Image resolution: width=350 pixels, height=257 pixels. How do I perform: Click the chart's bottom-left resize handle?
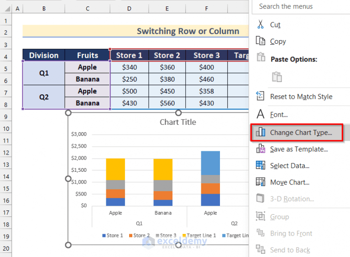tap(68, 245)
